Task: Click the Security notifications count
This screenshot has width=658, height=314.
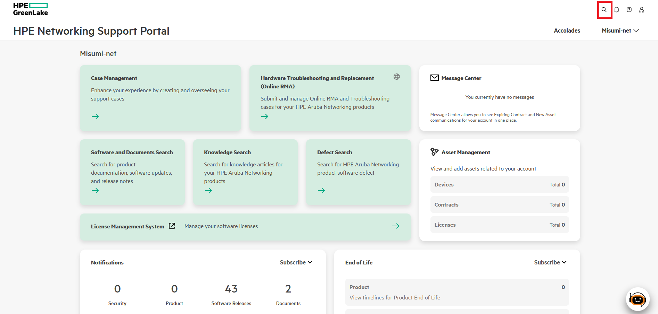Action: coord(117,289)
